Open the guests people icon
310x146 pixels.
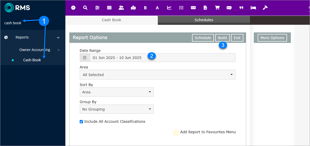tap(121, 8)
